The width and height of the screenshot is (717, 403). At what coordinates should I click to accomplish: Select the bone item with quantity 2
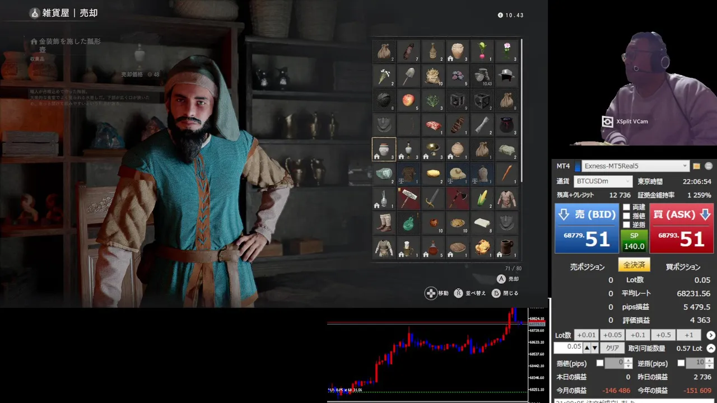tap(482, 125)
